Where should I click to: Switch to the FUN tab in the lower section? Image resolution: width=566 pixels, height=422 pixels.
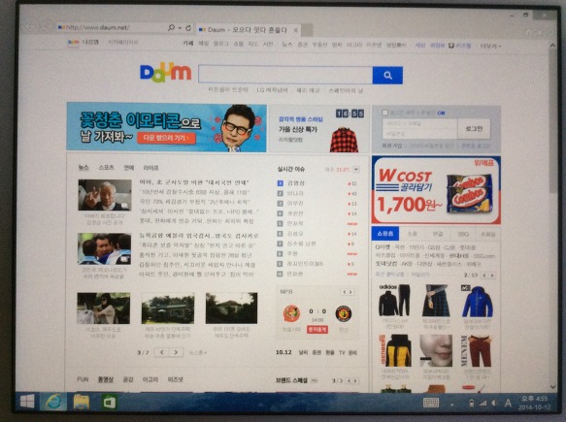tap(83, 379)
